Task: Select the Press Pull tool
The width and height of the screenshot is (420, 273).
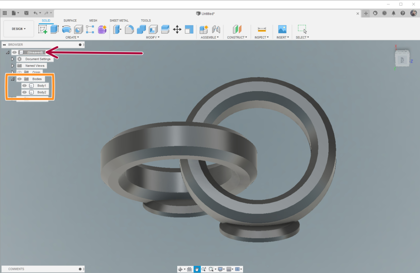Action: point(117,29)
